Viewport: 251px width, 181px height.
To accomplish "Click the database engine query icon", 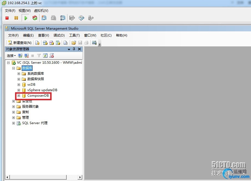I will tap(37, 43).
